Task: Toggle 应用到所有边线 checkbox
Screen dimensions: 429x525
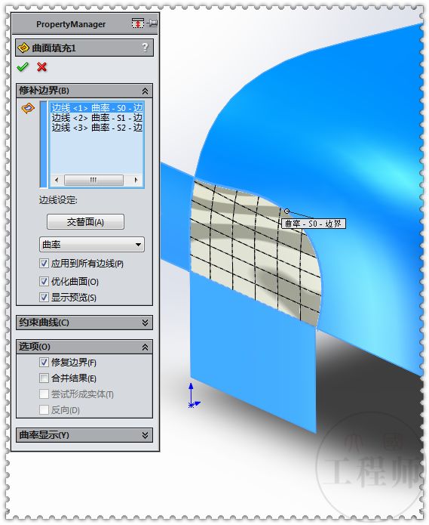Action: click(44, 264)
